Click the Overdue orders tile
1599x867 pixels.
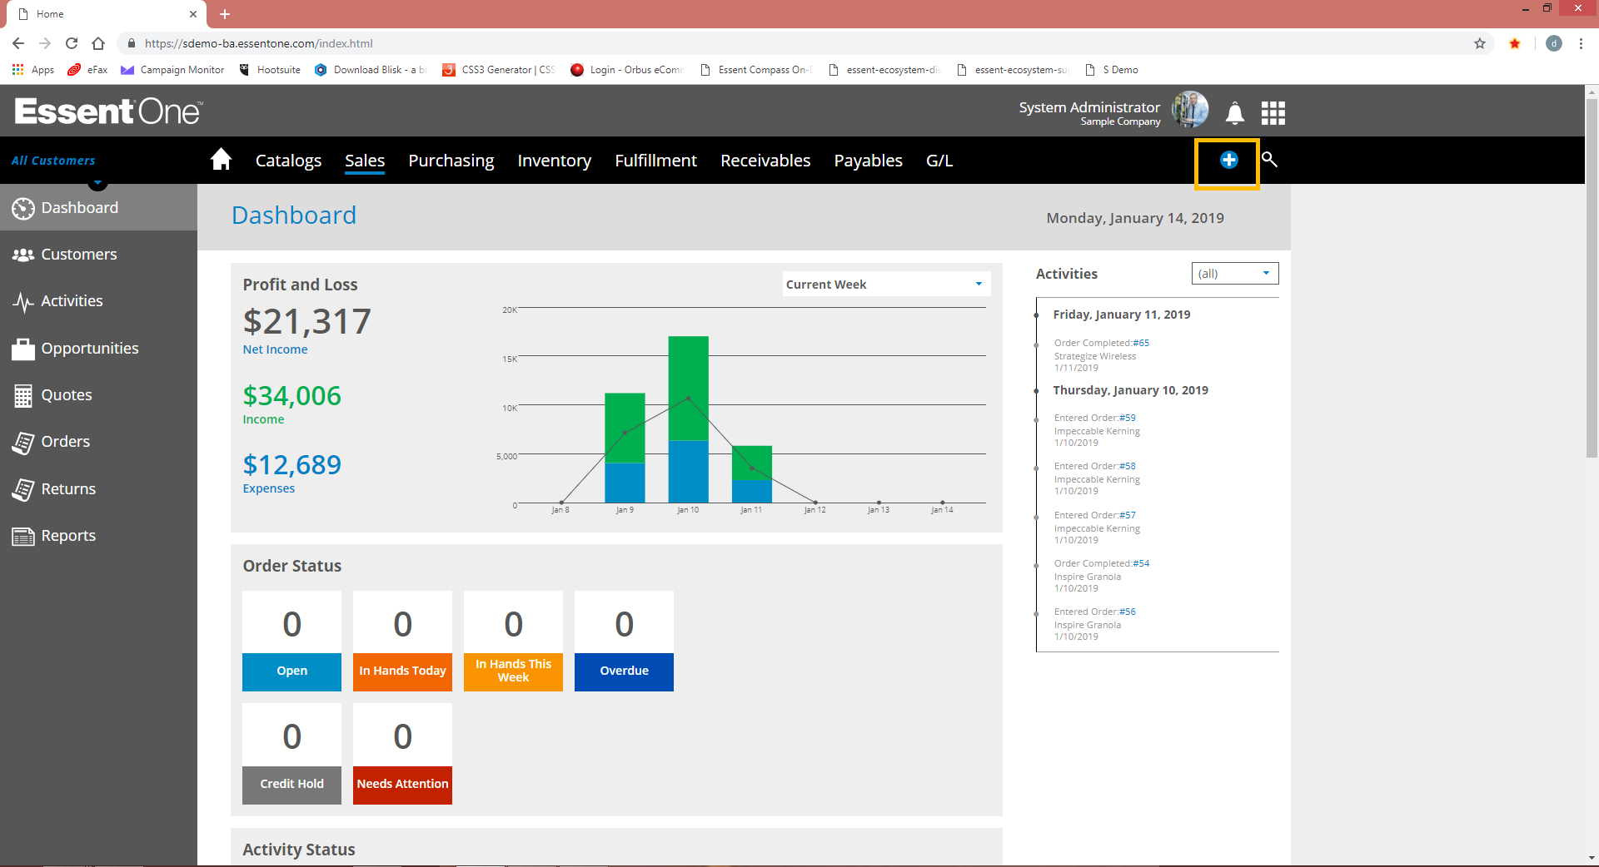click(624, 641)
